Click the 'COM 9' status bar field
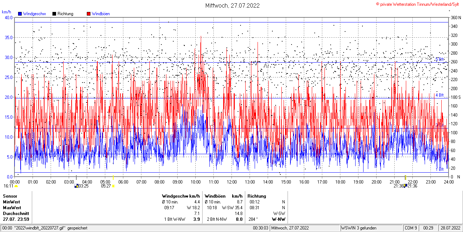Screen dimensions: 463x232 tap(411, 228)
